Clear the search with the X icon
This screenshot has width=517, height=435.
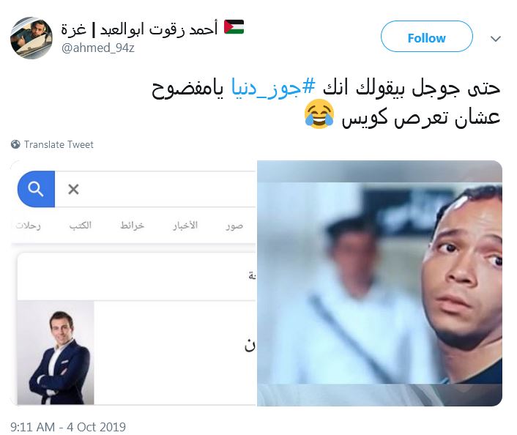[x=73, y=189]
